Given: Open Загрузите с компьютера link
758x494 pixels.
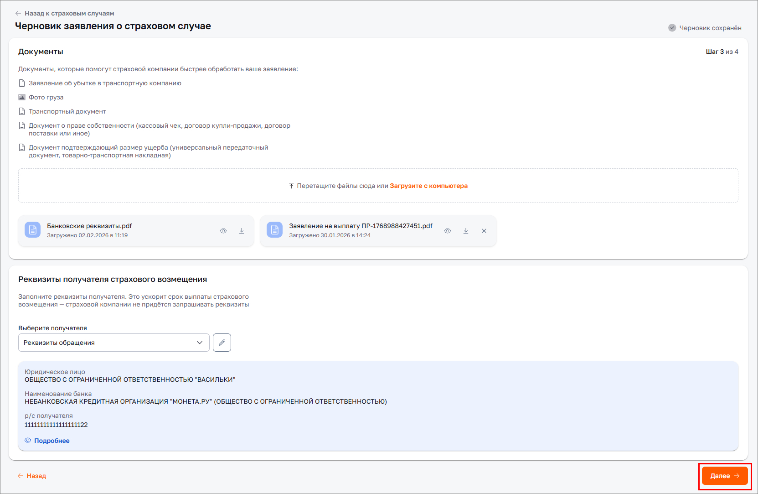Looking at the screenshot, I should (429, 186).
